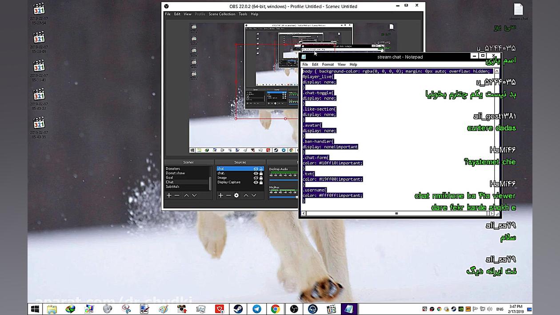Click the Notepad taskbar button
560x315 pixels.
click(349, 309)
